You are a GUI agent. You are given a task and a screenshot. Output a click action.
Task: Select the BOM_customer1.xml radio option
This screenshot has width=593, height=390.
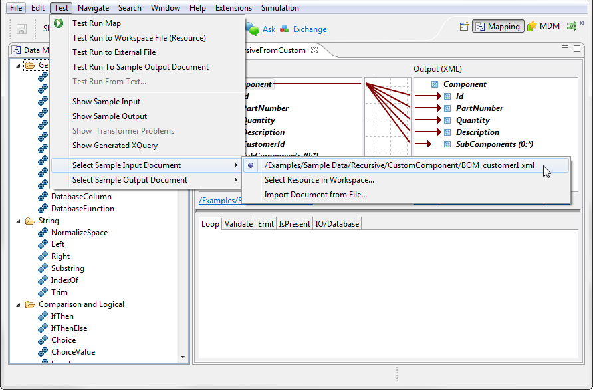[251, 165]
